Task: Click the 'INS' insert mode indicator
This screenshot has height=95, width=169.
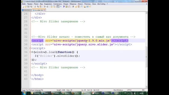Action: 143,90
